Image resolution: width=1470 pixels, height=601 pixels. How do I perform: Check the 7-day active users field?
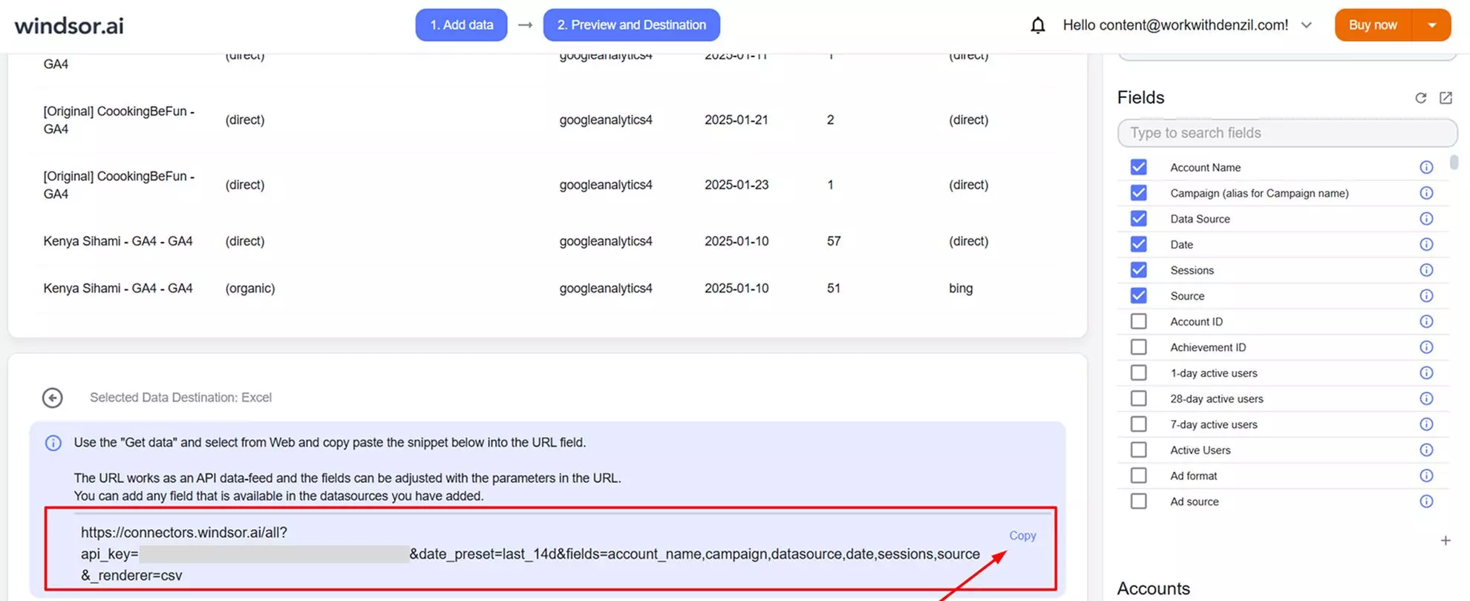[1138, 424]
